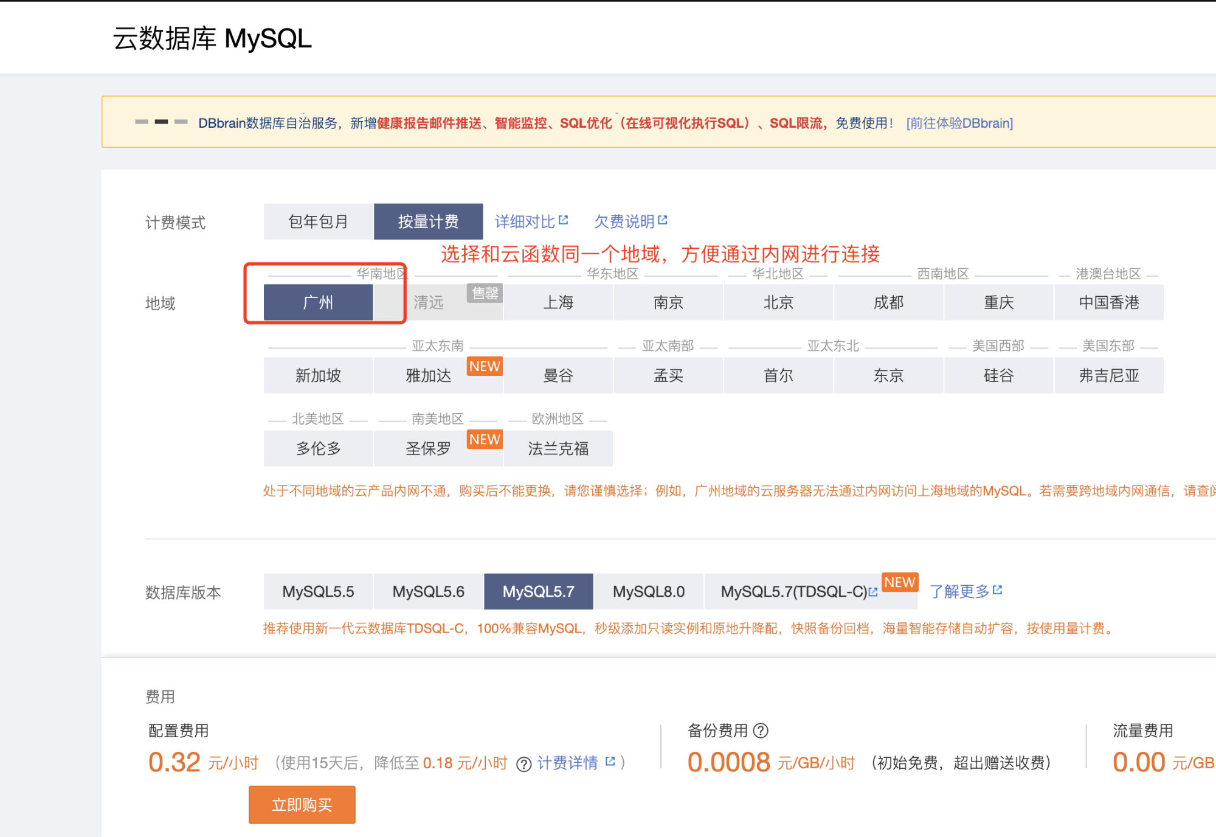Select MySQL5.5 version tab
Screen dimensions: 1216x837
point(318,591)
